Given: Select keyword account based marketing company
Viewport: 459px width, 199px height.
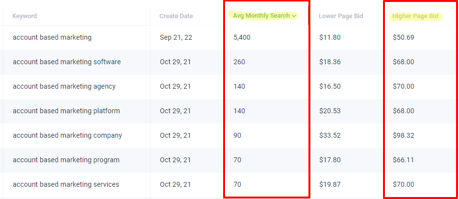Looking at the screenshot, I should tap(67, 135).
